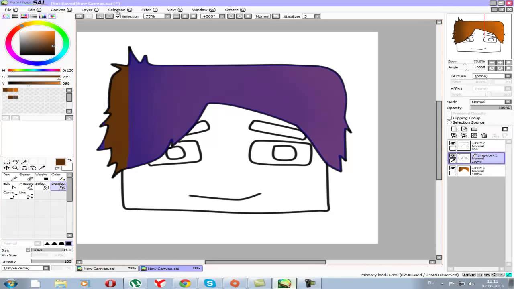Select the rectangular Selection tool
The image size is (514, 289).
coord(7,161)
